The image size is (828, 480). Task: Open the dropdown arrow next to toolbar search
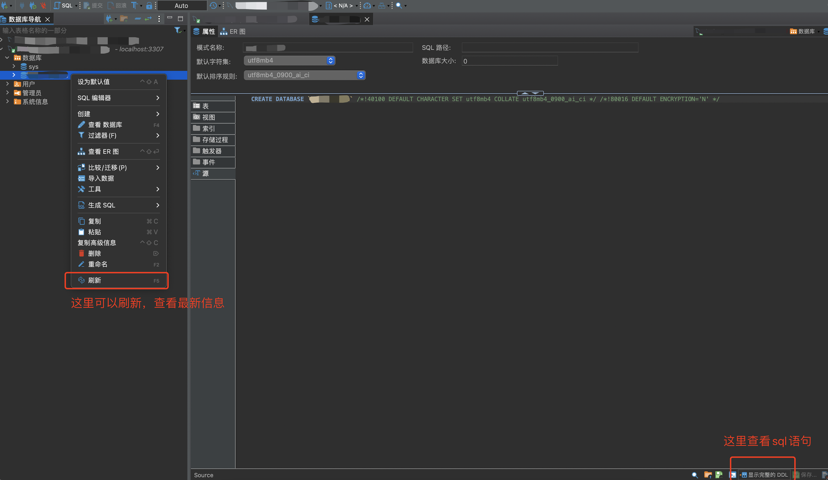point(406,6)
